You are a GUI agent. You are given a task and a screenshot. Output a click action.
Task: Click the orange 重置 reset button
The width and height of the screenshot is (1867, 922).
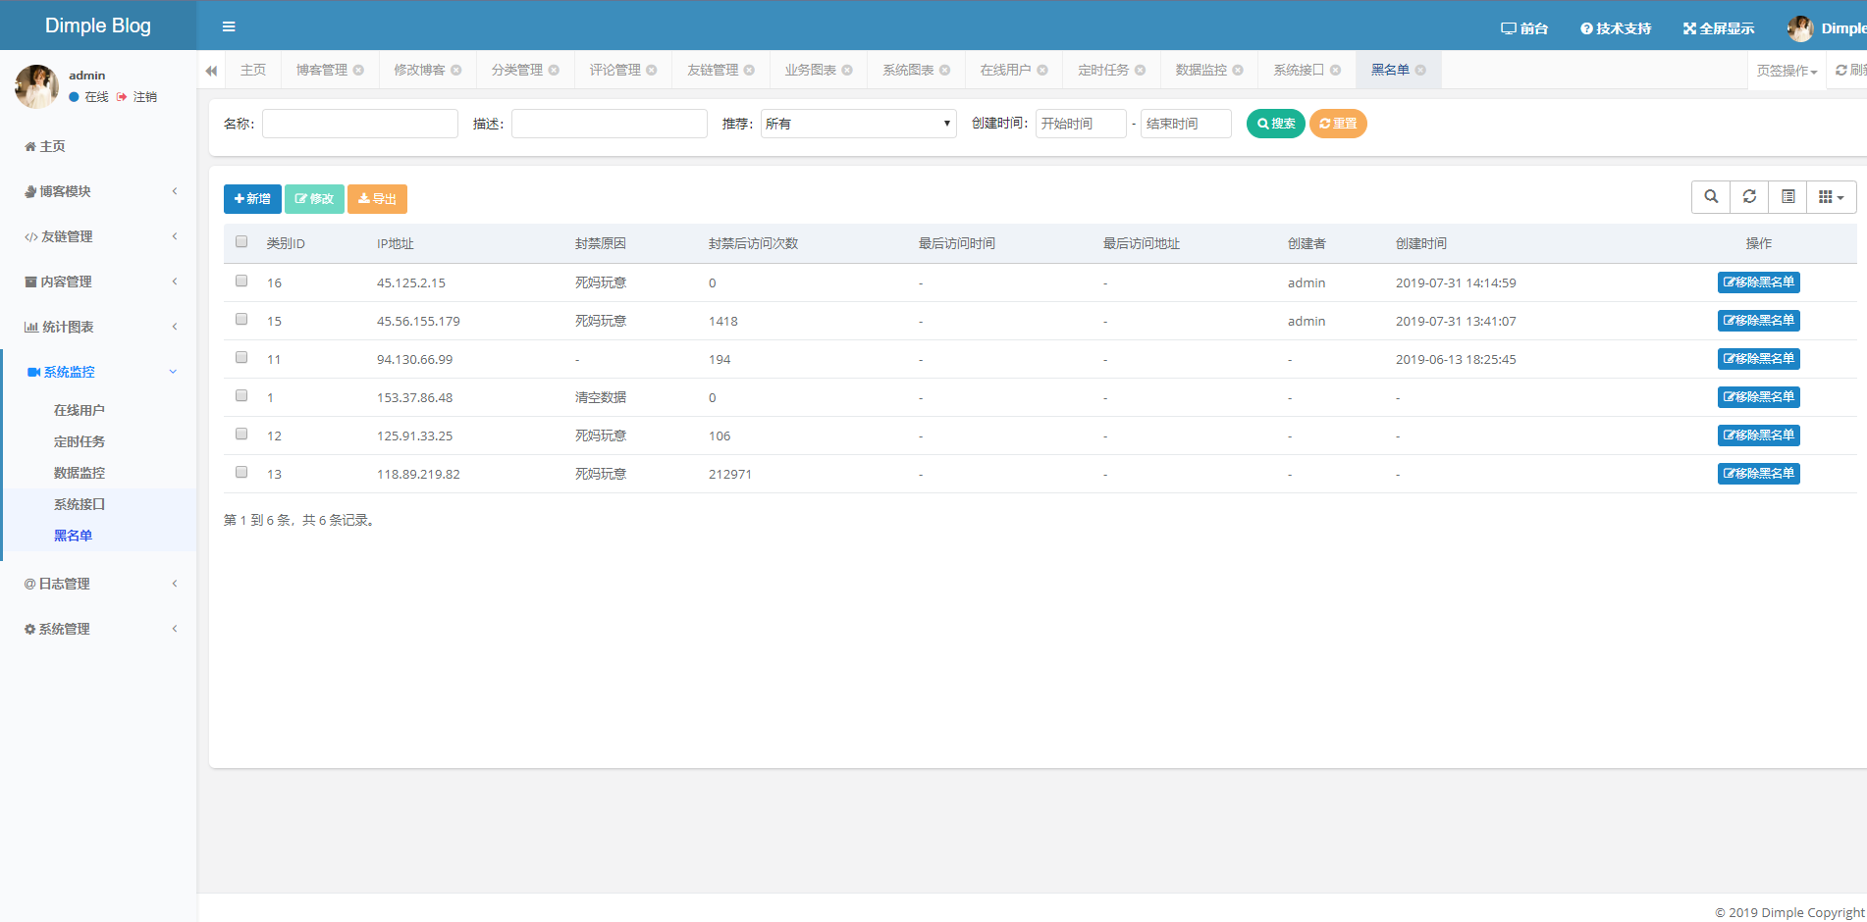tap(1338, 124)
